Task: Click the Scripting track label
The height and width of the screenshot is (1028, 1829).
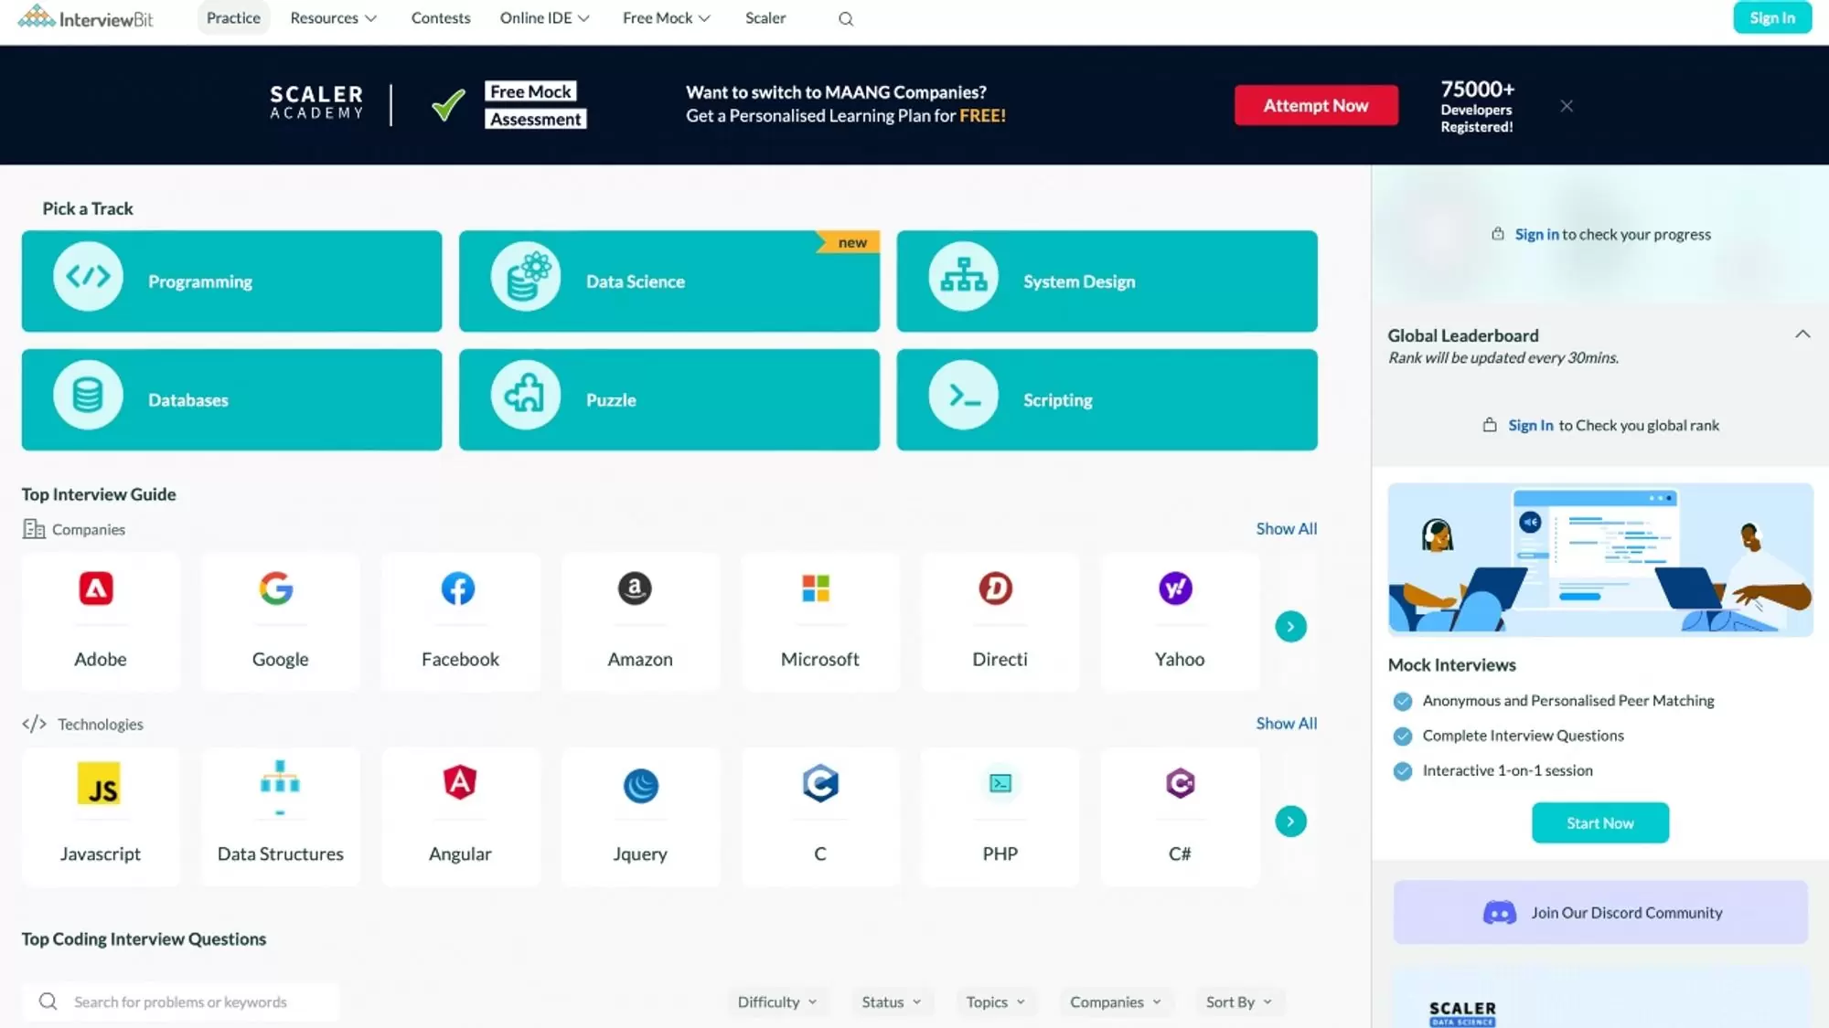Action: [1058, 400]
